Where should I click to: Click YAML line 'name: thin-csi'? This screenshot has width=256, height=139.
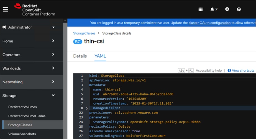[x=107, y=89]
